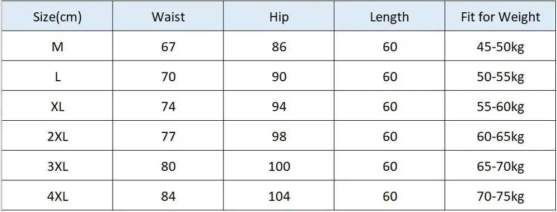The width and height of the screenshot is (557, 212).
Task: Click the 4XL size cell
Action: pyautogui.click(x=57, y=196)
